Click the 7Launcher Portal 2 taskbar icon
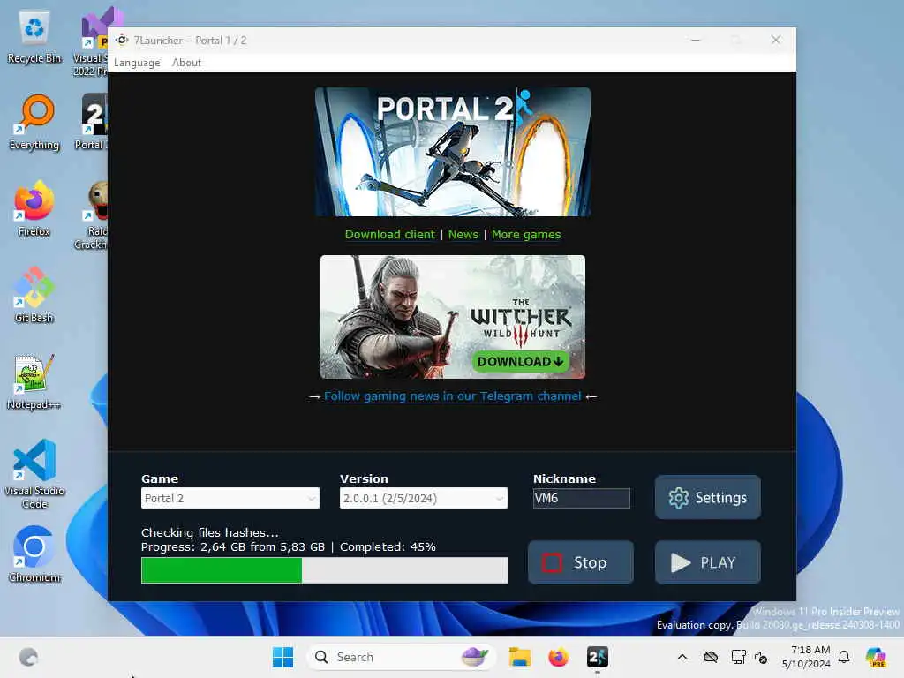Image resolution: width=904 pixels, height=678 pixels. click(598, 657)
